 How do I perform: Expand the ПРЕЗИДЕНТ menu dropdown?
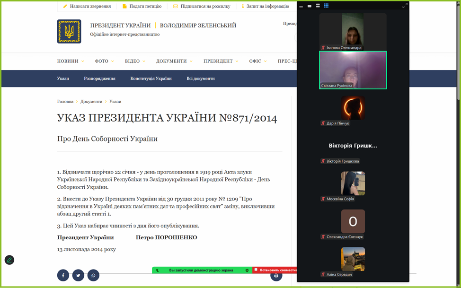[221, 61]
